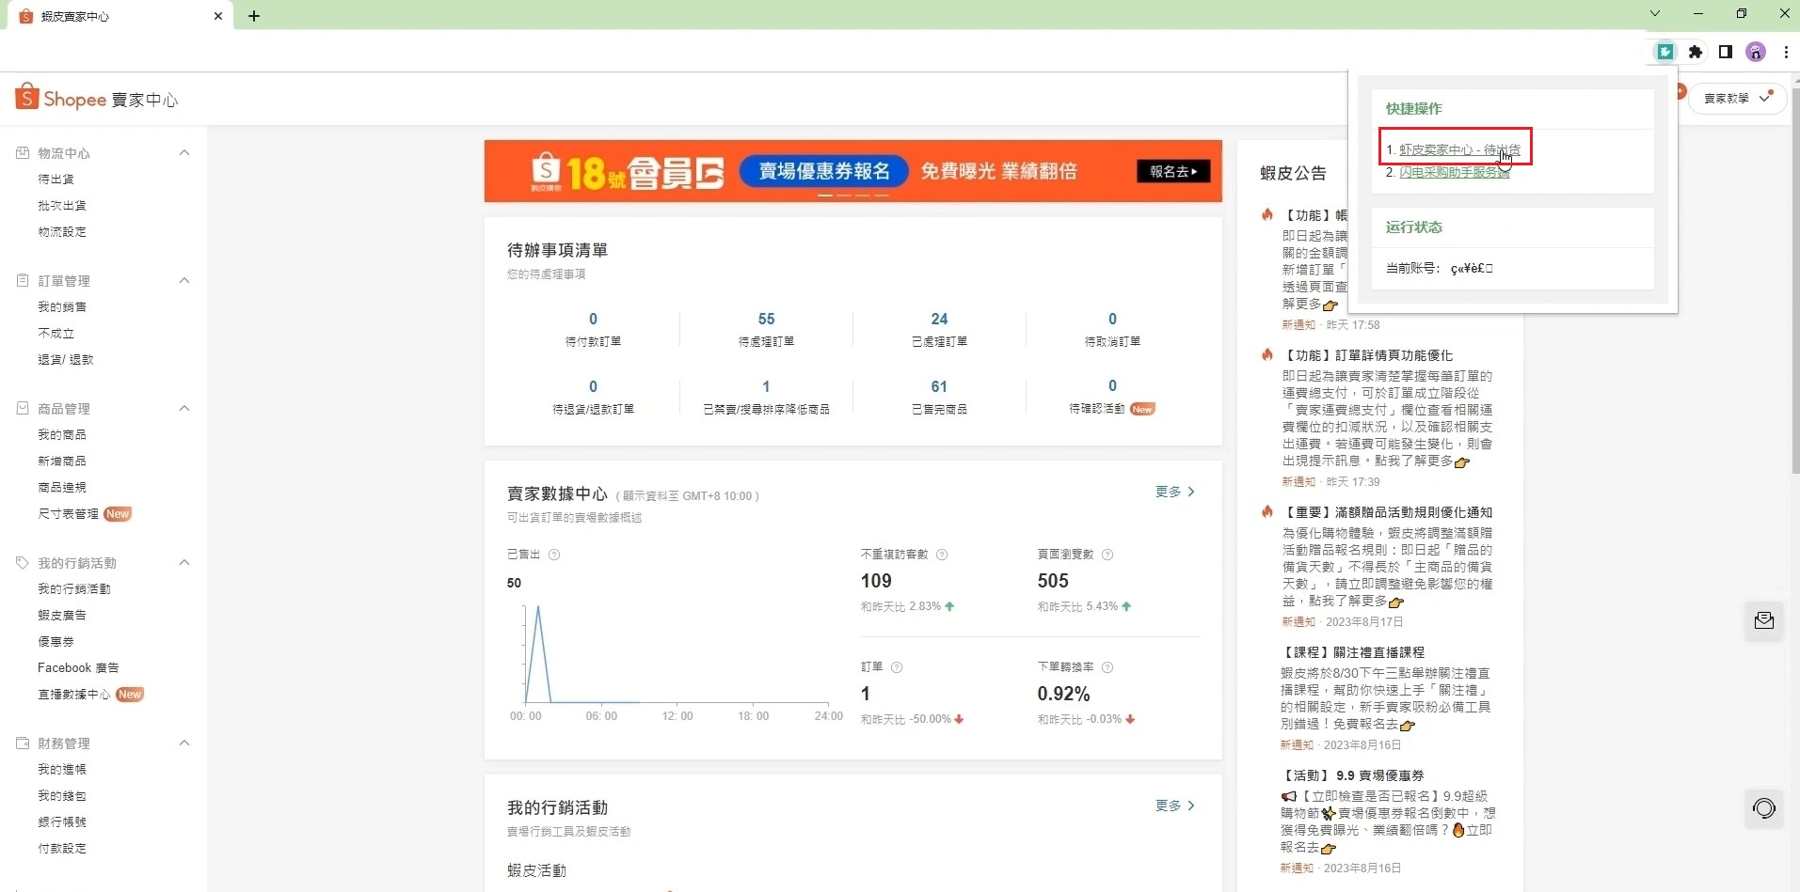Image resolution: width=1800 pixels, height=892 pixels.
Task: Open the tab search chevron in title bar
Action: 1655,13
